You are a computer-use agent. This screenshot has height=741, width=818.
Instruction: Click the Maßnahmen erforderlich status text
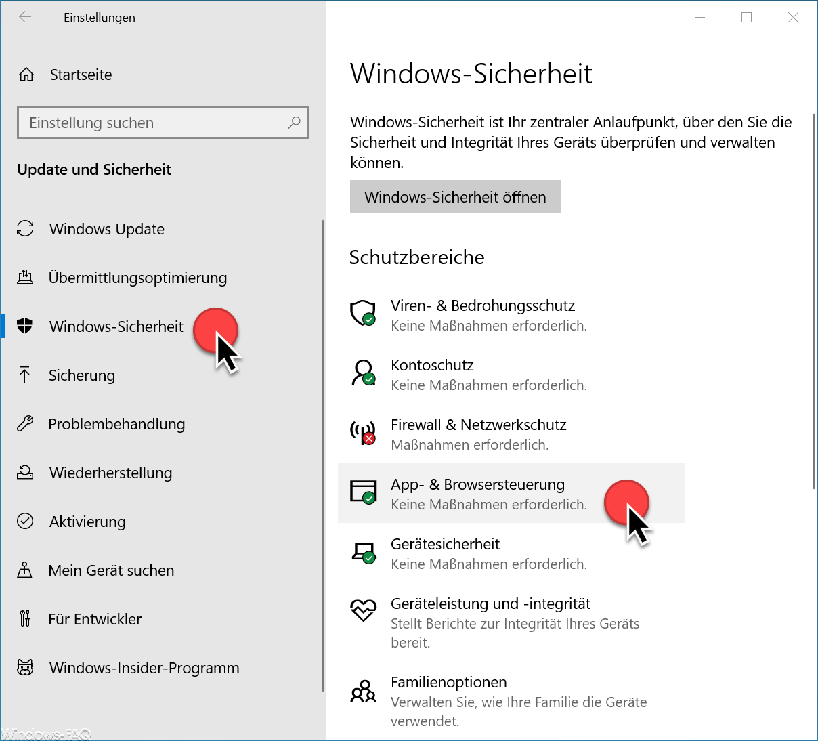[470, 445]
